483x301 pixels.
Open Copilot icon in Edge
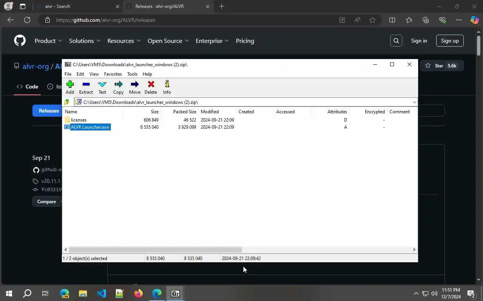coord(474,20)
